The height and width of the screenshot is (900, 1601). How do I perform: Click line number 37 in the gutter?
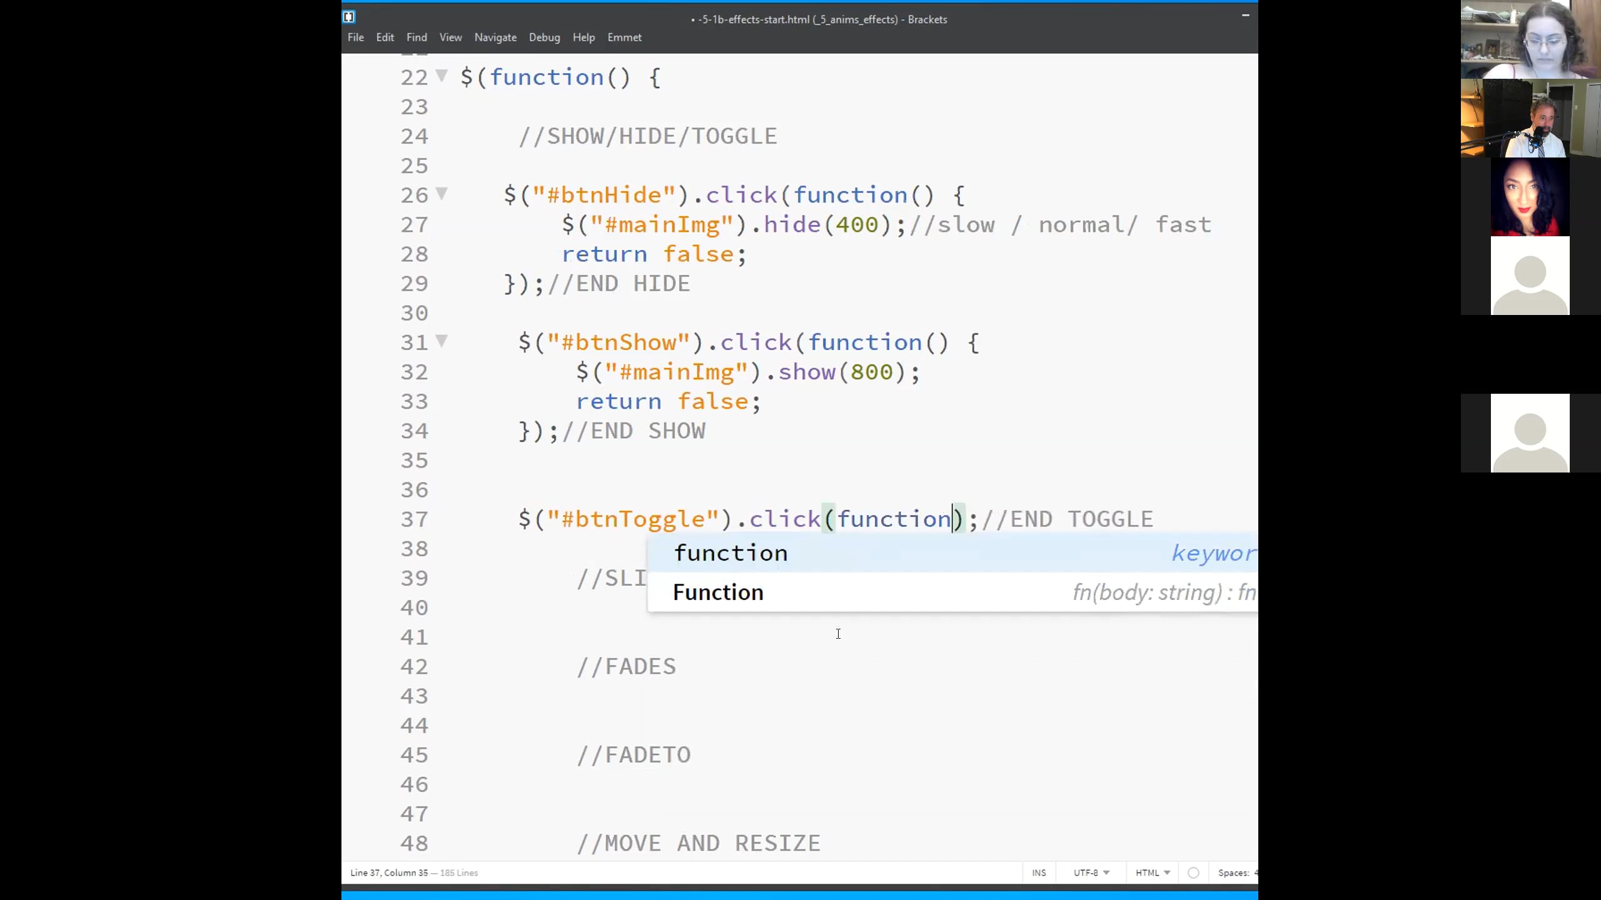click(x=414, y=519)
